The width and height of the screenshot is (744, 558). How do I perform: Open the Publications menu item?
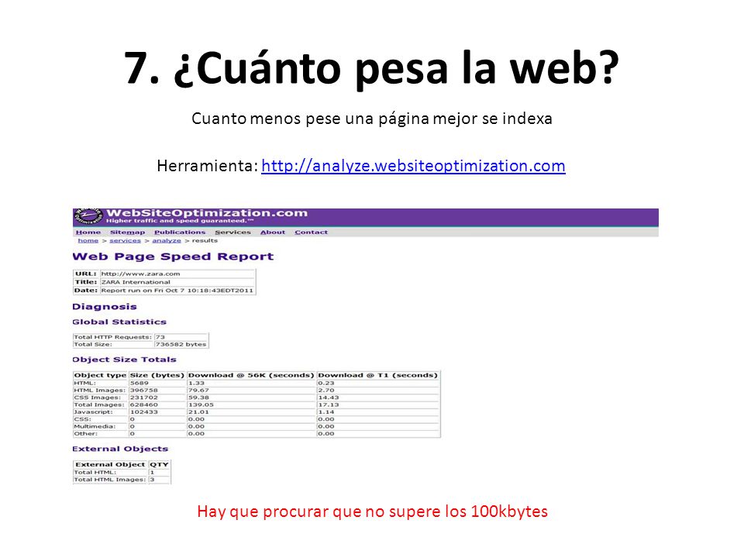click(180, 232)
